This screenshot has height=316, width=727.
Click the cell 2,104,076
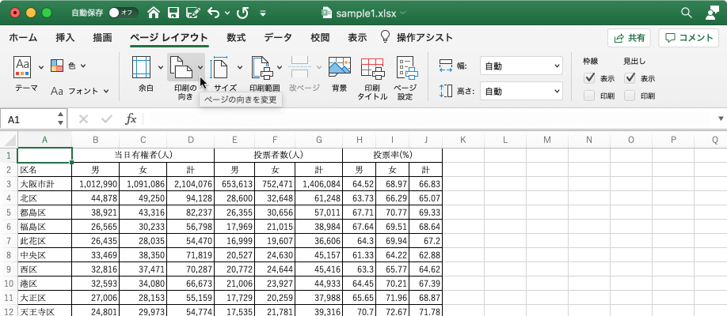(x=190, y=184)
